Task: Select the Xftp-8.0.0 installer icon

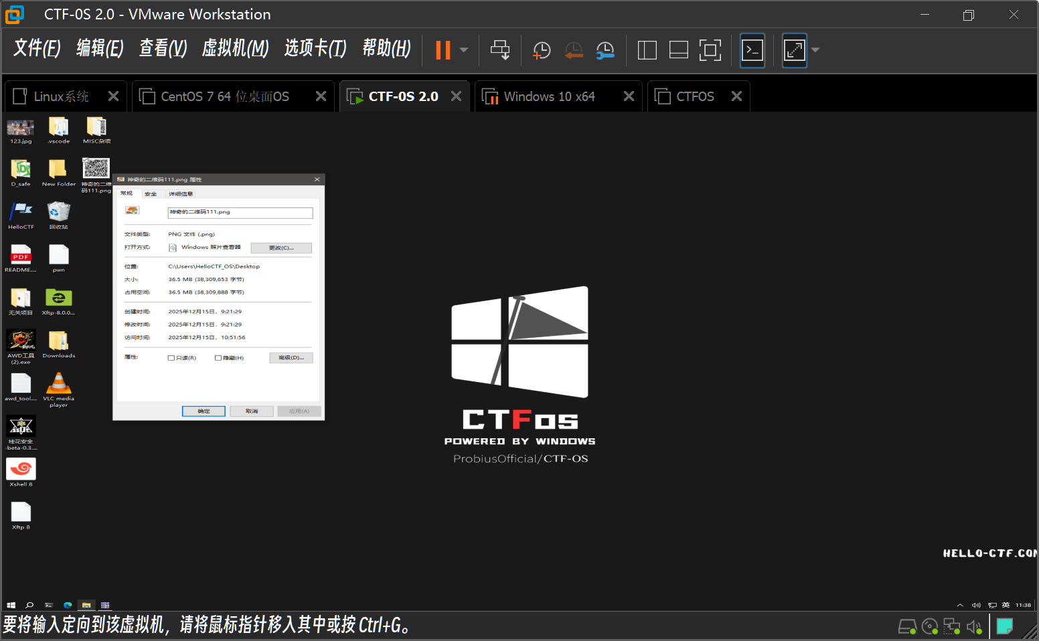Action: click(x=59, y=302)
